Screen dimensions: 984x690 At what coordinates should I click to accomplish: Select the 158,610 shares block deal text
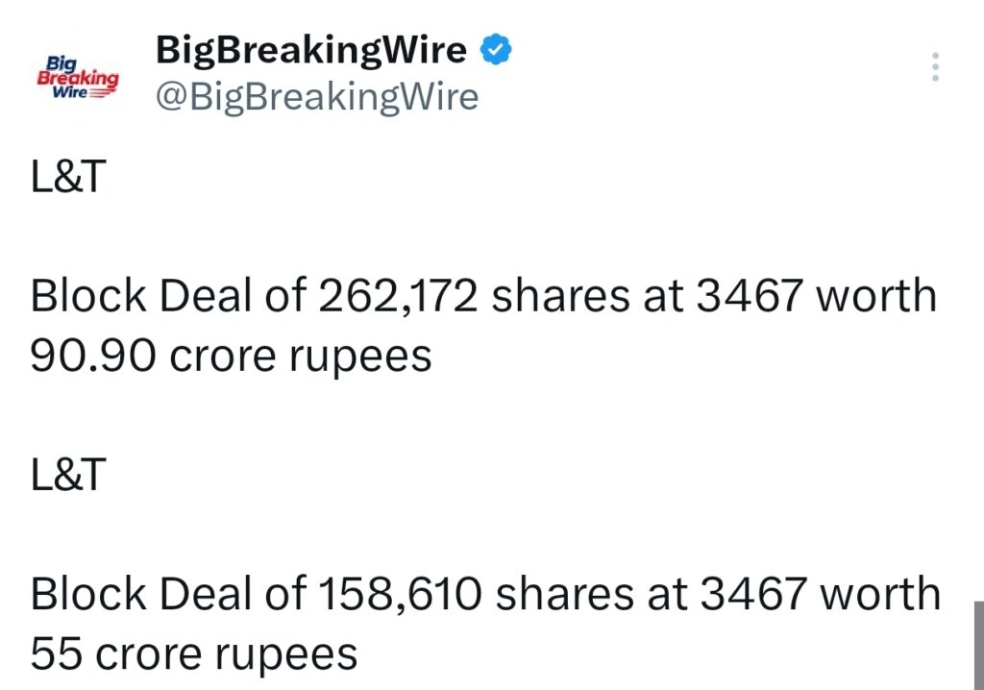(x=480, y=594)
